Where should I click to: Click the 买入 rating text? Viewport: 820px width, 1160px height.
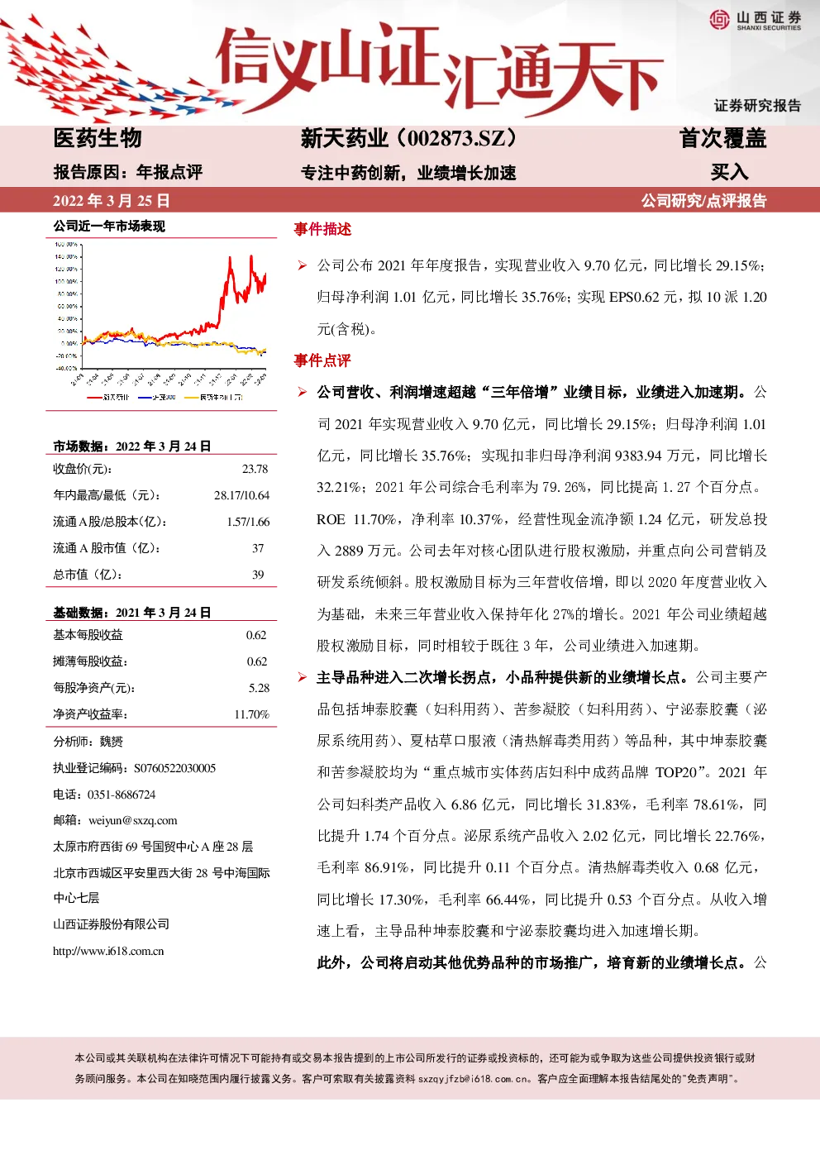pos(729,172)
